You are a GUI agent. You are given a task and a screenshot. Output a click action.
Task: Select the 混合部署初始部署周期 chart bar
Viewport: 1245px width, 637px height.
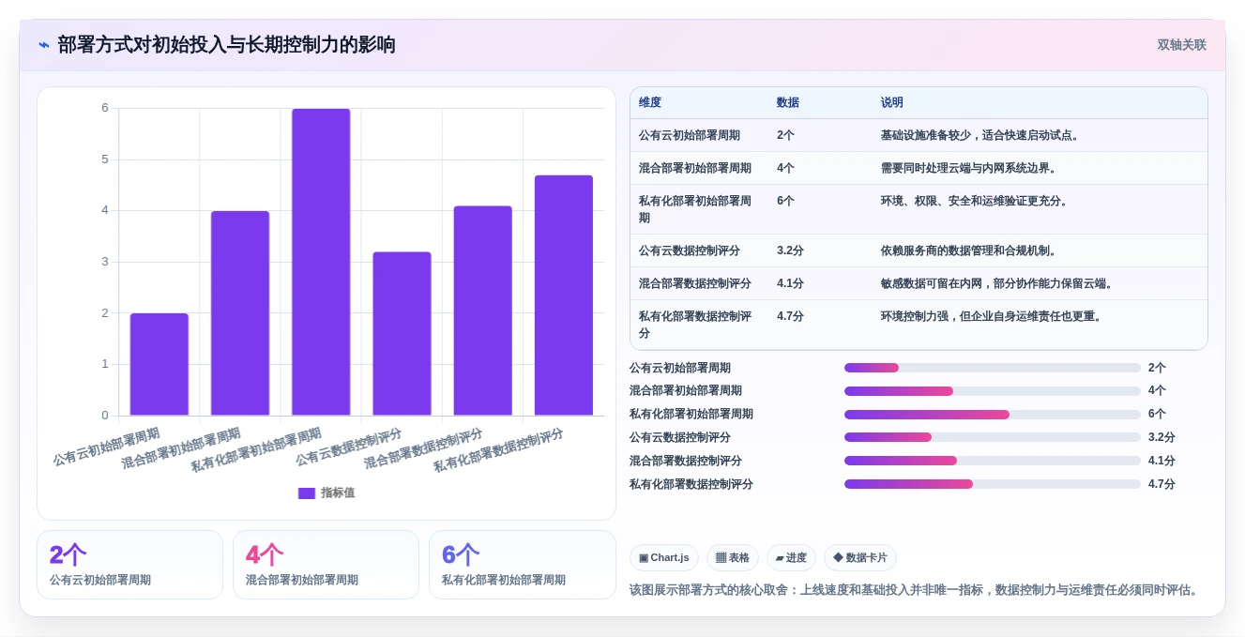coord(240,313)
